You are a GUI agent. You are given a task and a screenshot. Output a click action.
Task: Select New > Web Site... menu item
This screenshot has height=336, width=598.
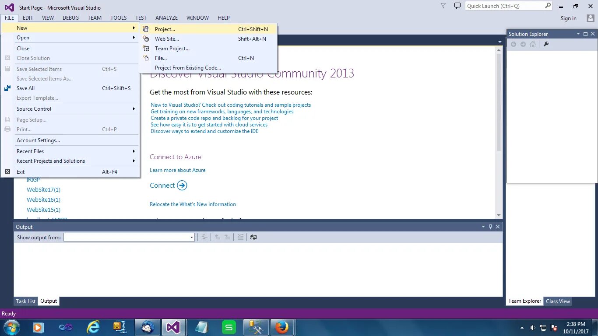coord(208,39)
